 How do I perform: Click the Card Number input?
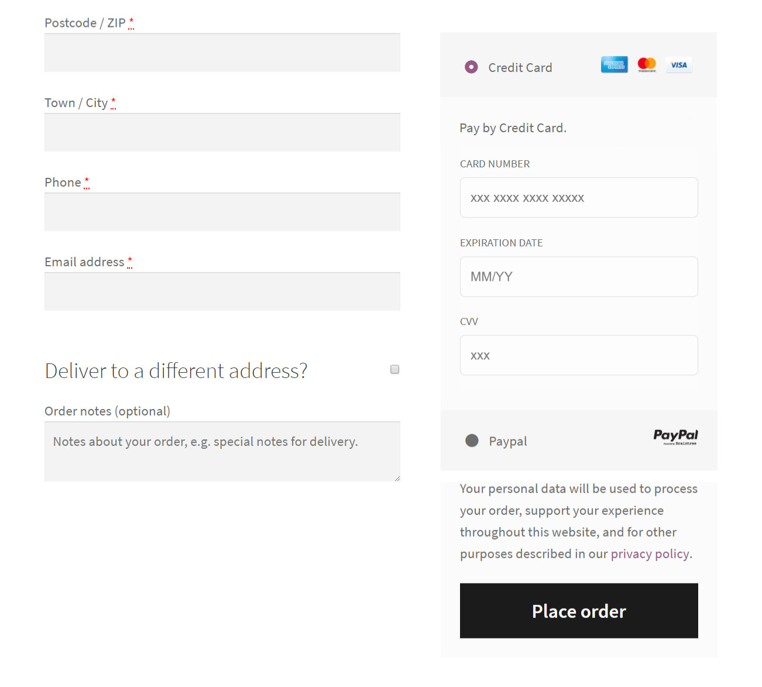(579, 198)
